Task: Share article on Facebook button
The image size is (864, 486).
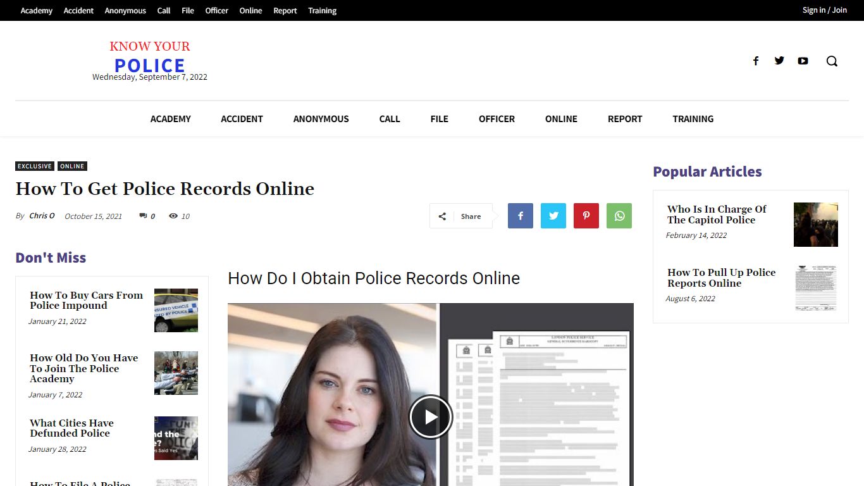Action: click(521, 216)
